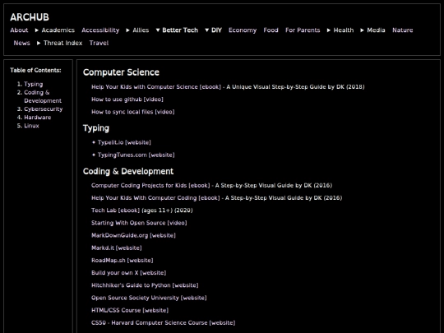The height and width of the screenshot is (333, 444).
Task: Open the Travel page
Action: [99, 43]
